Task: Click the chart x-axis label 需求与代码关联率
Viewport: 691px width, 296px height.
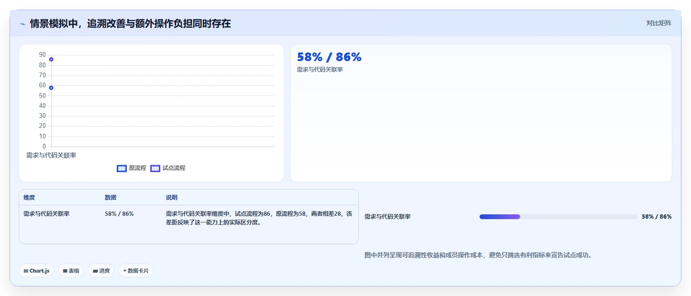Action: tap(51, 156)
